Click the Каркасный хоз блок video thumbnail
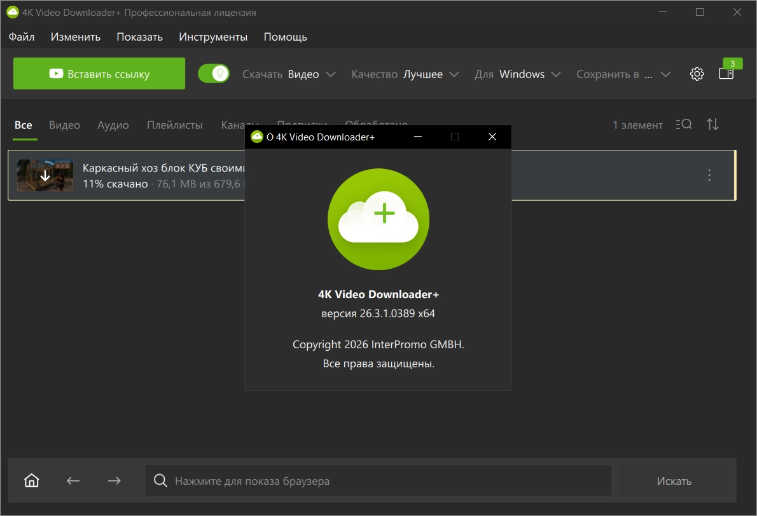 pyautogui.click(x=45, y=175)
